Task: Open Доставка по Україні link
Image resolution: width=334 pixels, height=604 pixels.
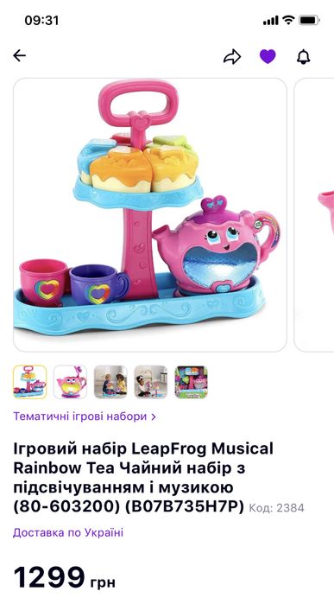Action: [68, 533]
